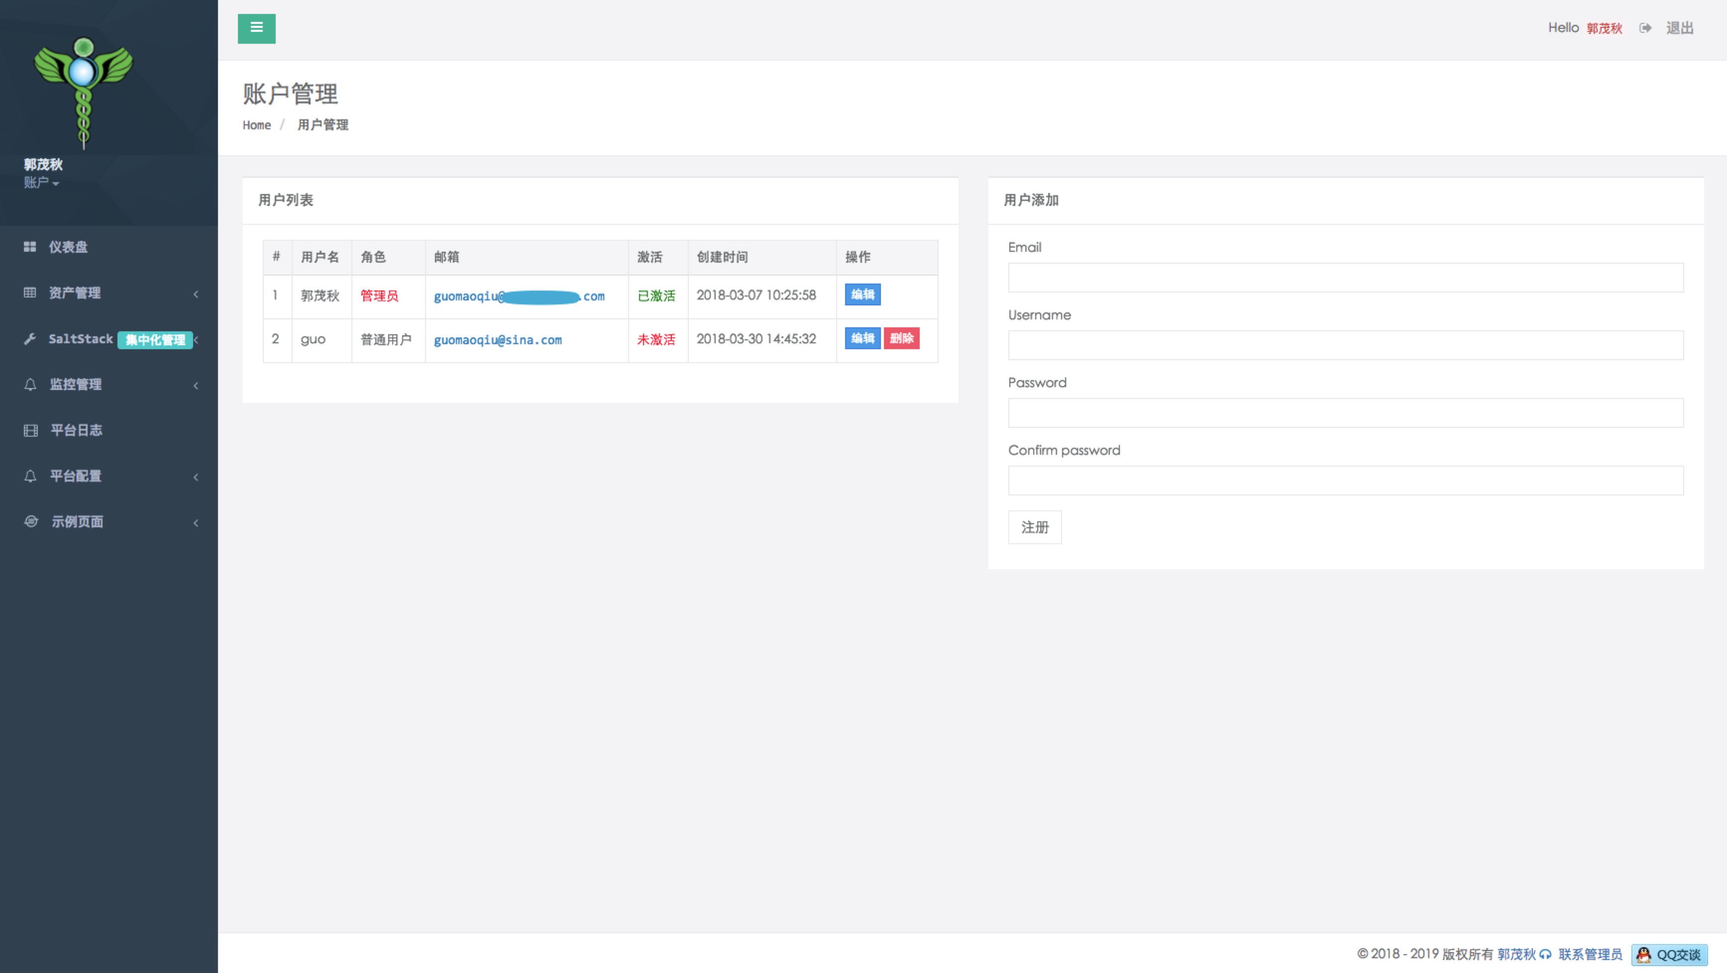Click the dashboard grid icon in sidebar
Viewport: 1727px width, 973px height.
pyautogui.click(x=29, y=247)
